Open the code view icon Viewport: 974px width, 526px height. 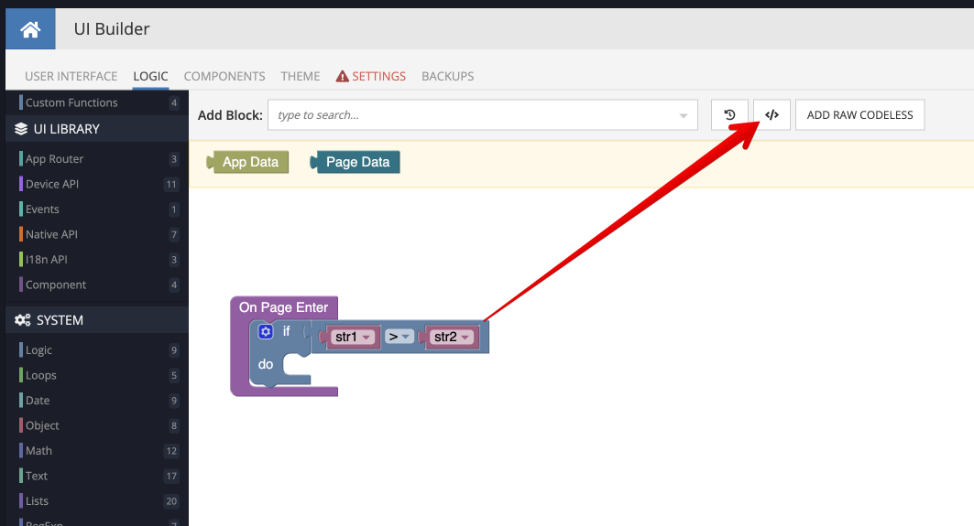pyautogui.click(x=772, y=115)
